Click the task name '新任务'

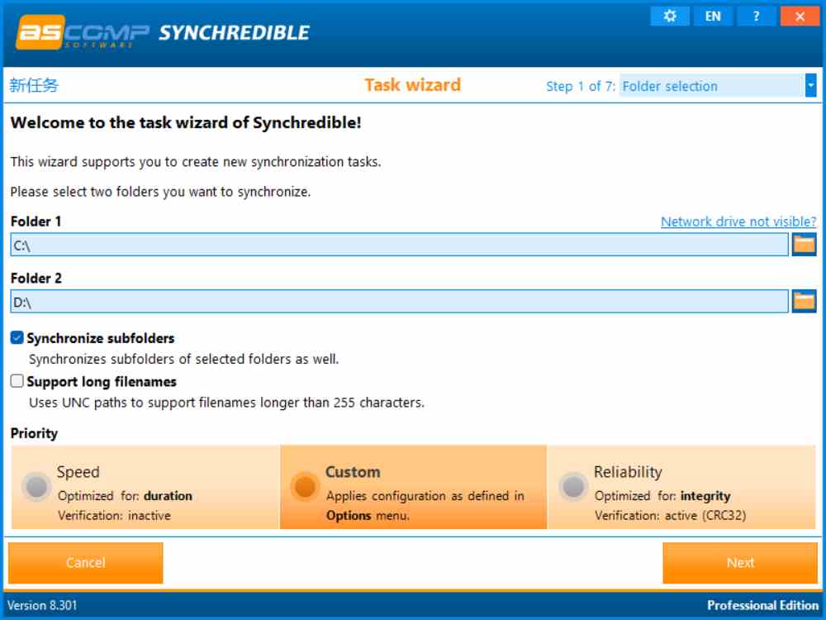click(34, 85)
